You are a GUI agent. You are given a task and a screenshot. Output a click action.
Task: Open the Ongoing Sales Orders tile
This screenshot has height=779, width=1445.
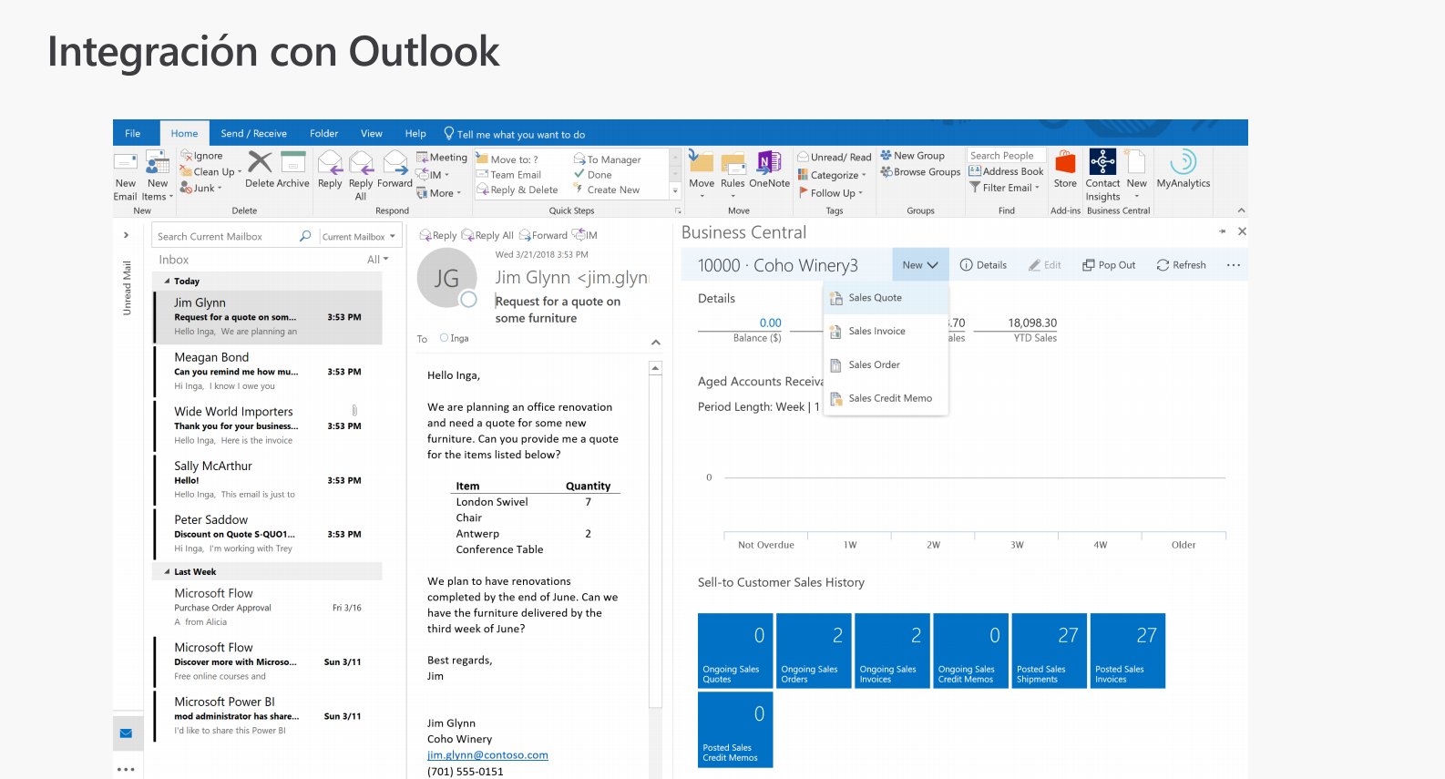point(814,651)
